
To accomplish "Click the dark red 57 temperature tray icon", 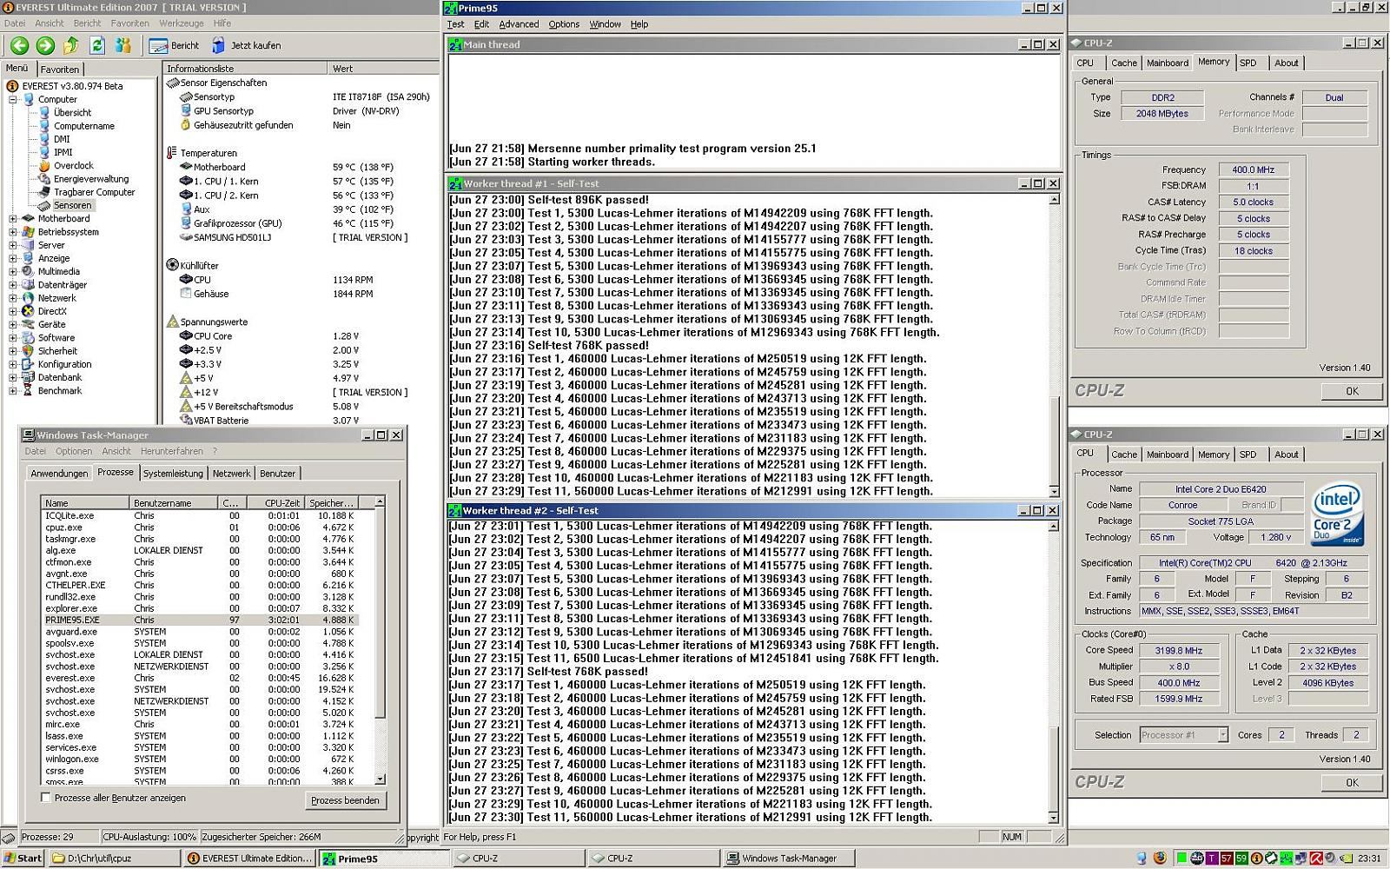I will click(1228, 858).
